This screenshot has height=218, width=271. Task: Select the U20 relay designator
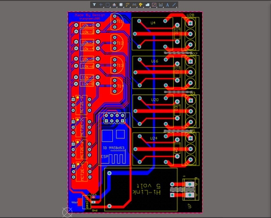155,100
